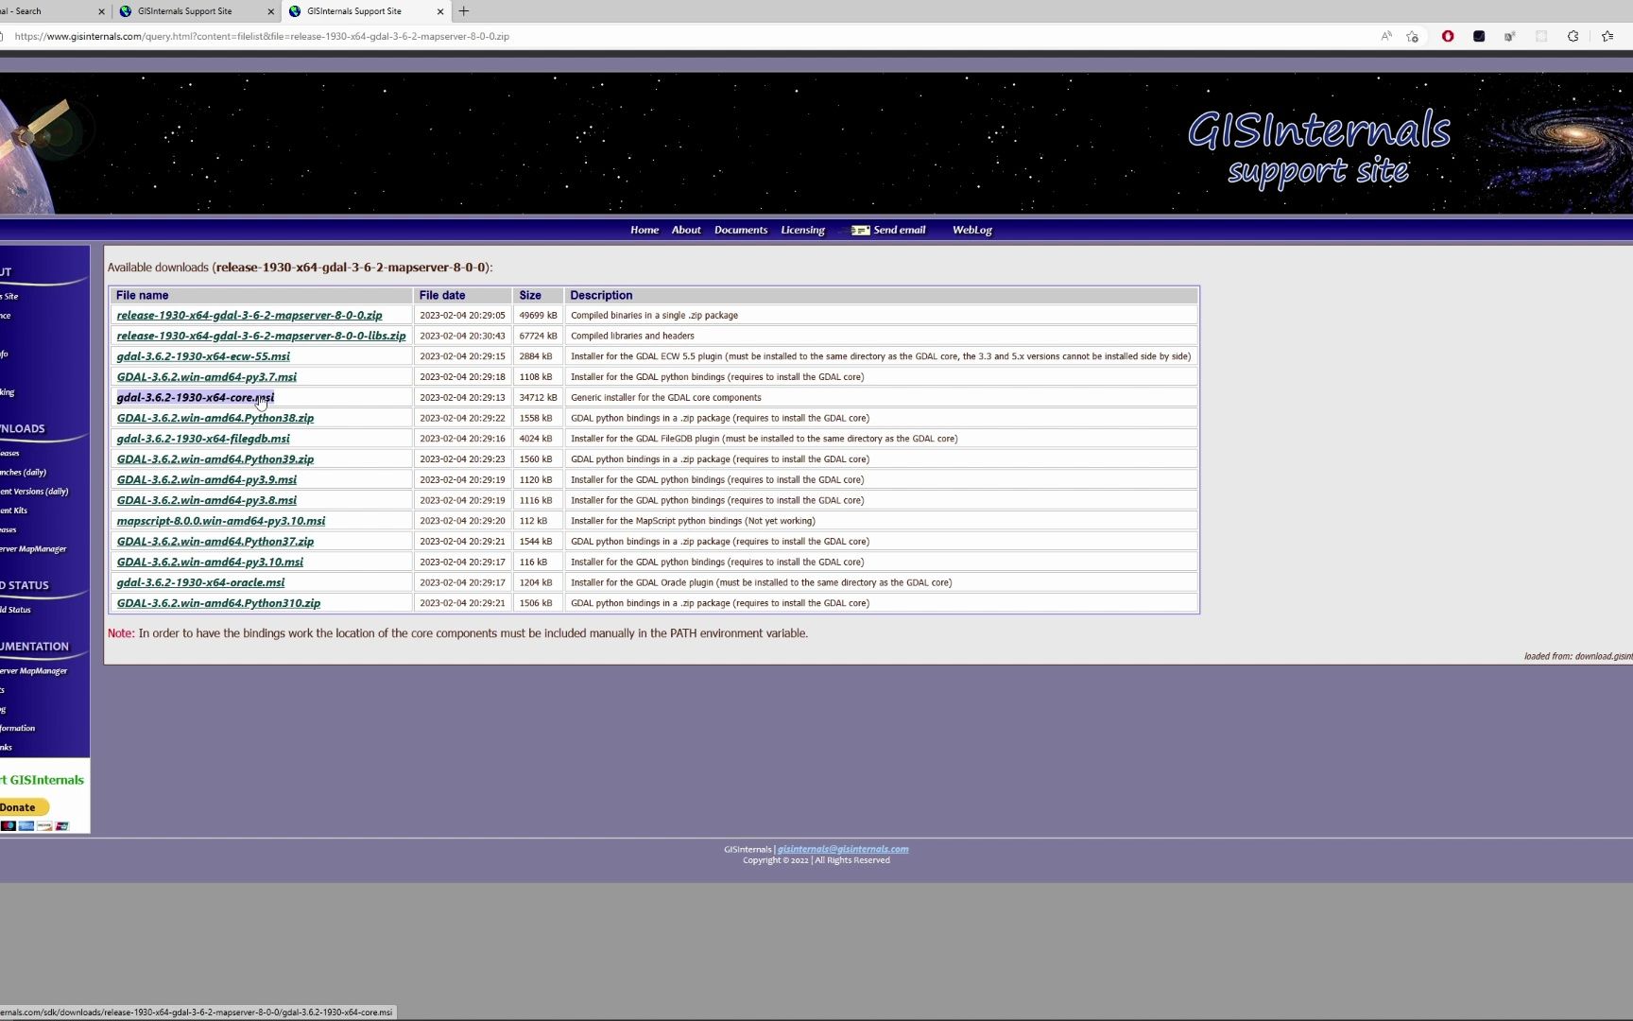Download gdal-3.6.2-1930-x64-oracle.msi
The width and height of the screenshot is (1633, 1021).
click(200, 582)
